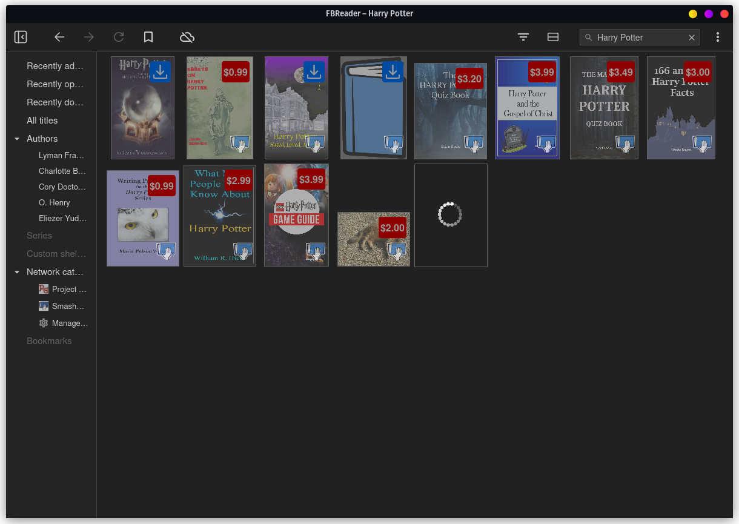Open bookmarks via the bookmark icon
The width and height of the screenshot is (739, 524).
tap(148, 37)
